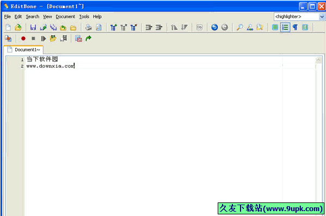Open Search with the magnifier icon

tap(239, 27)
